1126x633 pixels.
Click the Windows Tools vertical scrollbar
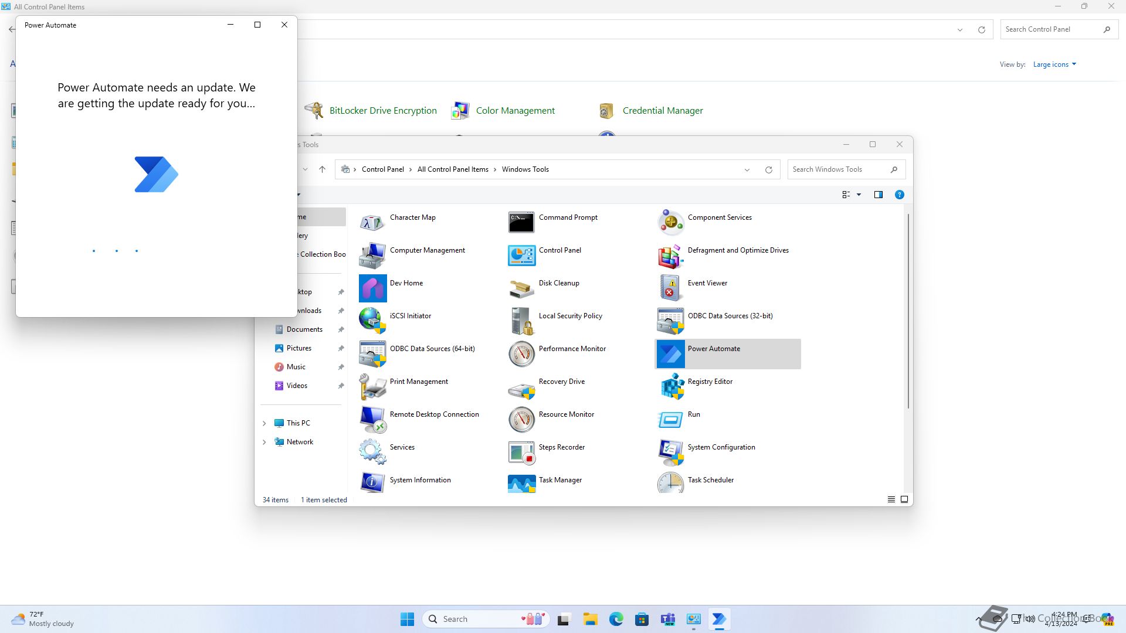coord(908,311)
